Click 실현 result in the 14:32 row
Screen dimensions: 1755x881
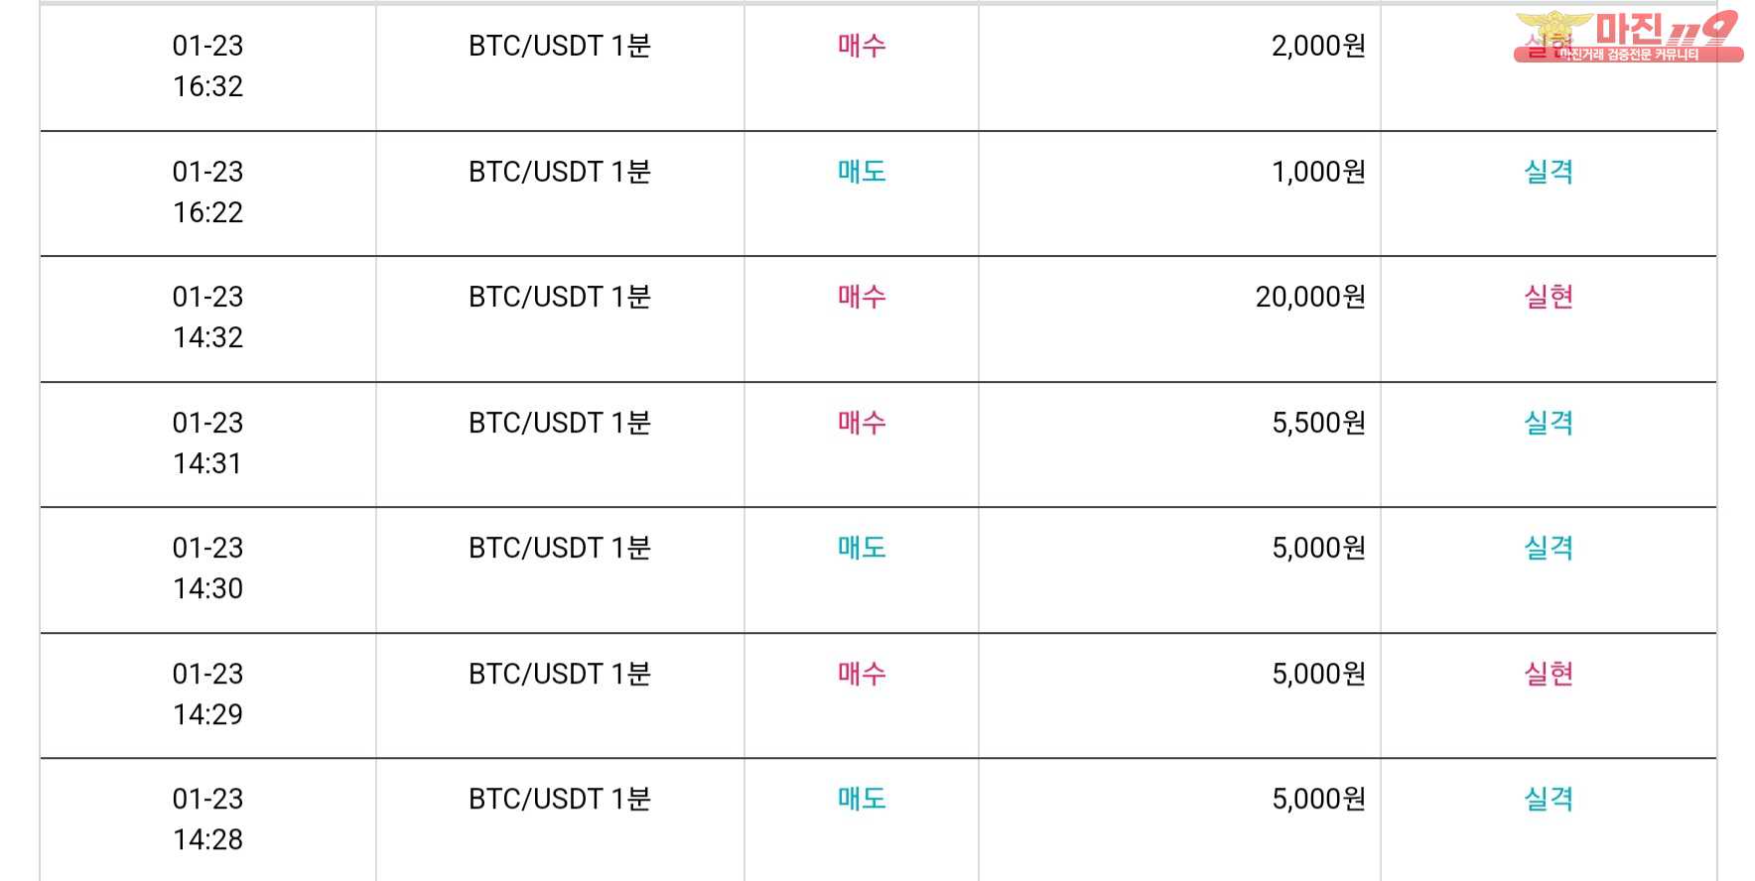[1548, 297]
